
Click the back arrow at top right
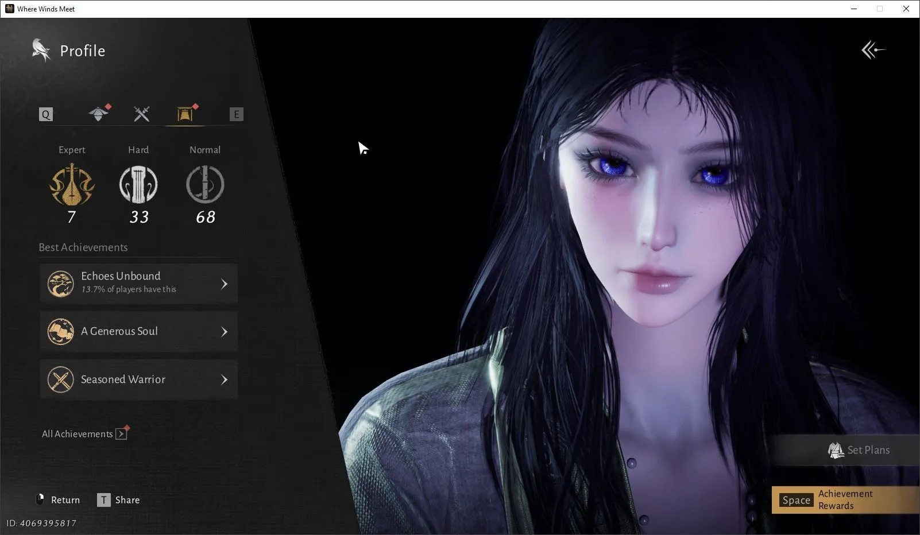[873, 50]
